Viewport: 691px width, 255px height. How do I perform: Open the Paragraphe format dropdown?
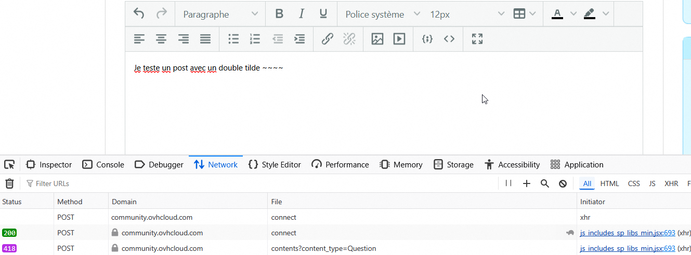(x=220, y=15)
